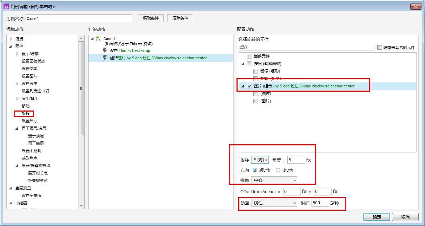Select the 设置变量值 action
This screenshot has height=226, width=425.
click(31, 195)
